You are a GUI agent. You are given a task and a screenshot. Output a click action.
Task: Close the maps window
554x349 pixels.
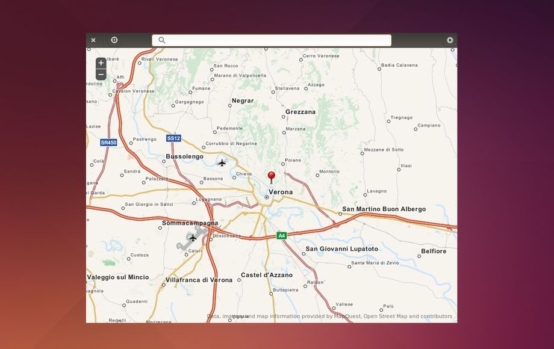[x=93, y=40]
